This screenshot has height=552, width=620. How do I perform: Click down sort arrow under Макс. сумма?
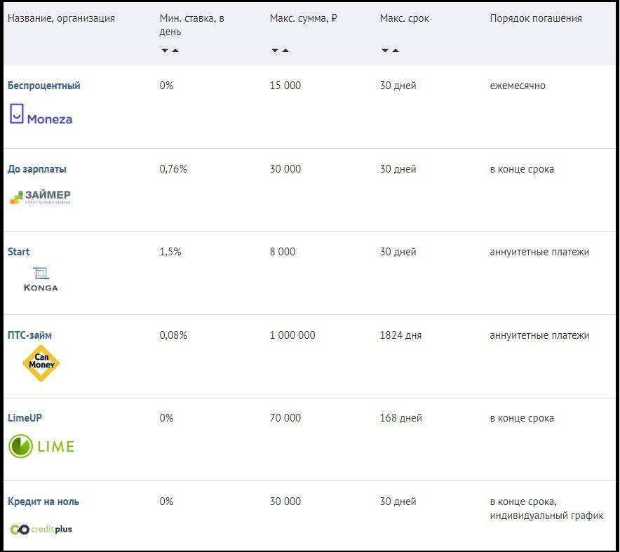[275, 51]
